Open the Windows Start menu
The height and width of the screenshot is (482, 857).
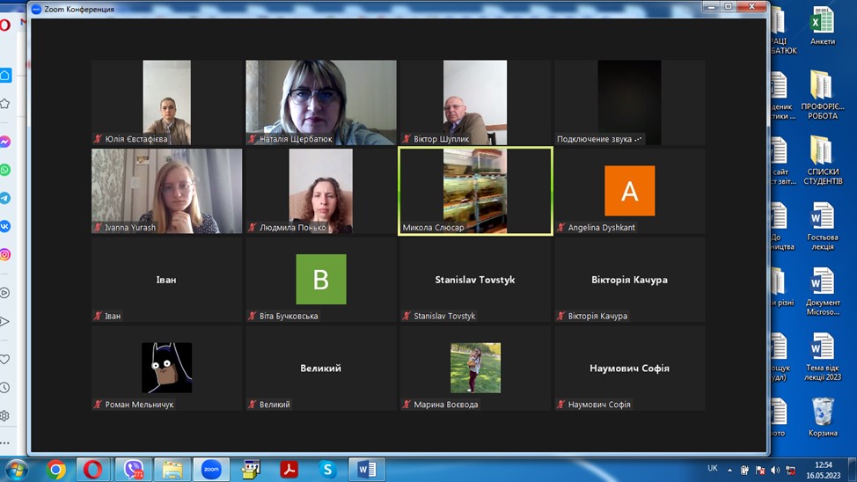click(x=17, y=470)
